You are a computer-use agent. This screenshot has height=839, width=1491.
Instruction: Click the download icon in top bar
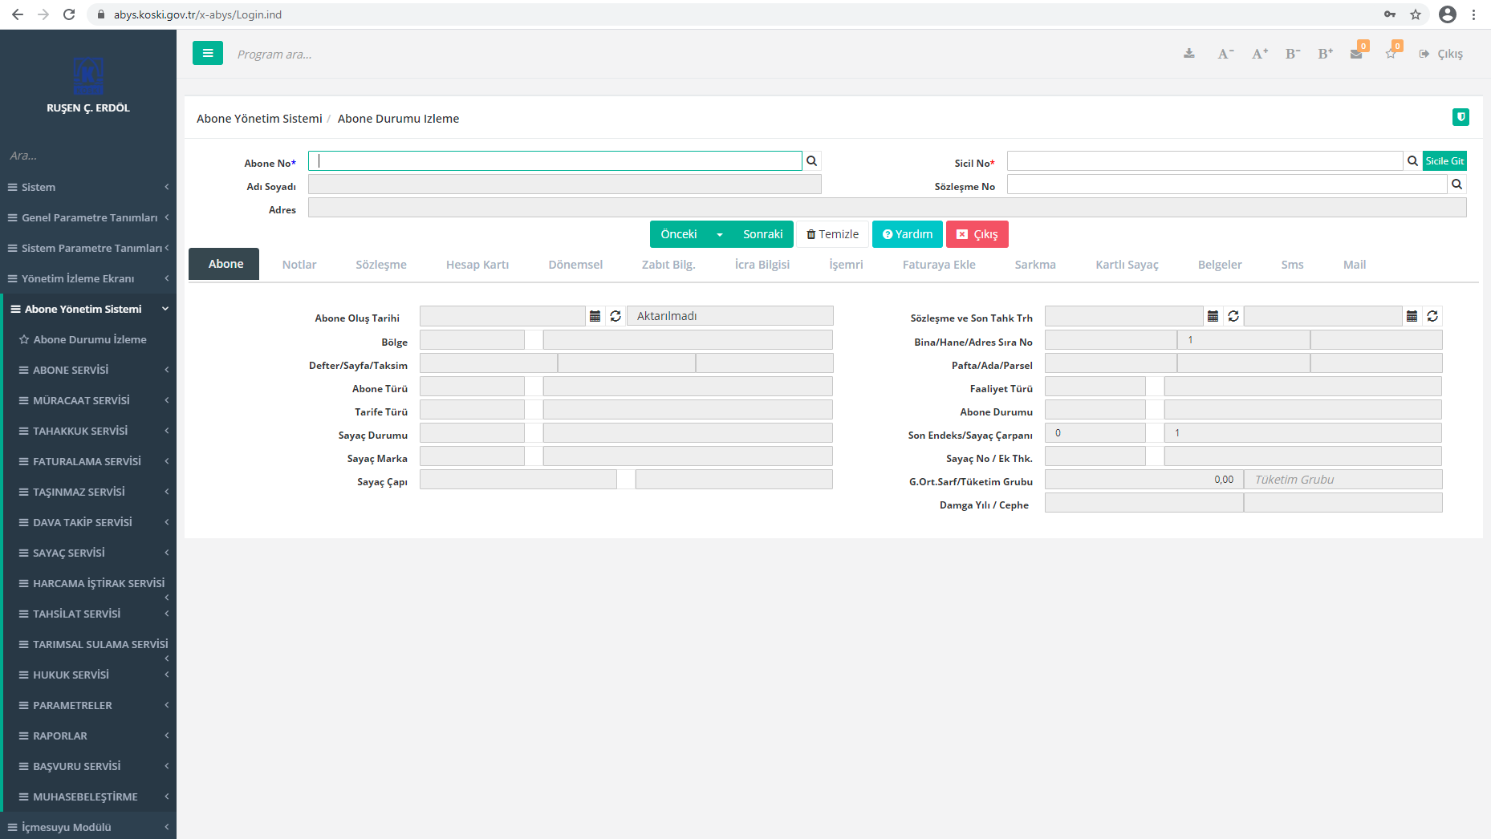[1188, 54]
